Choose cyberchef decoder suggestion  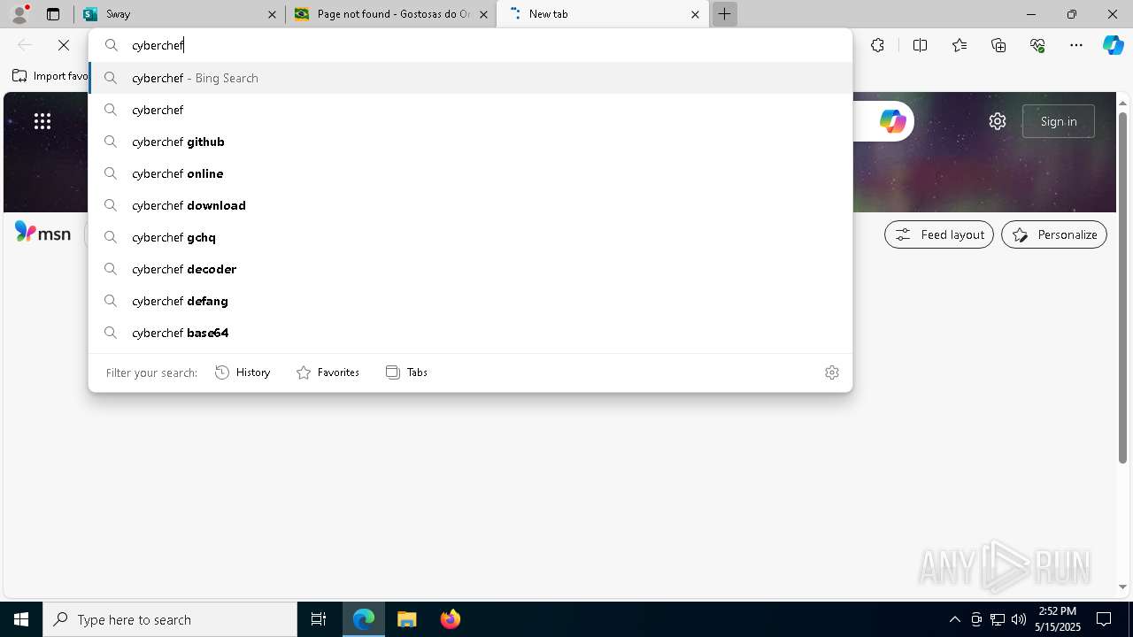[470, 269]
